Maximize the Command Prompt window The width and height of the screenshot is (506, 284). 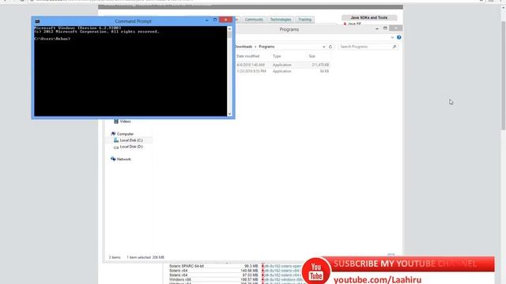click(215, 20)
